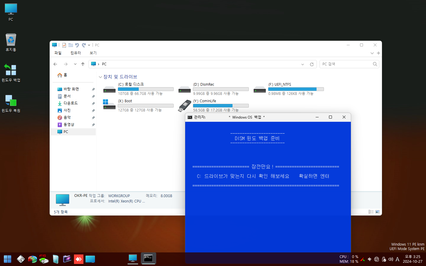Screen dimensions: 426x266
Task: Open the FS drive taskbar icon
Action: pos(44,259)
